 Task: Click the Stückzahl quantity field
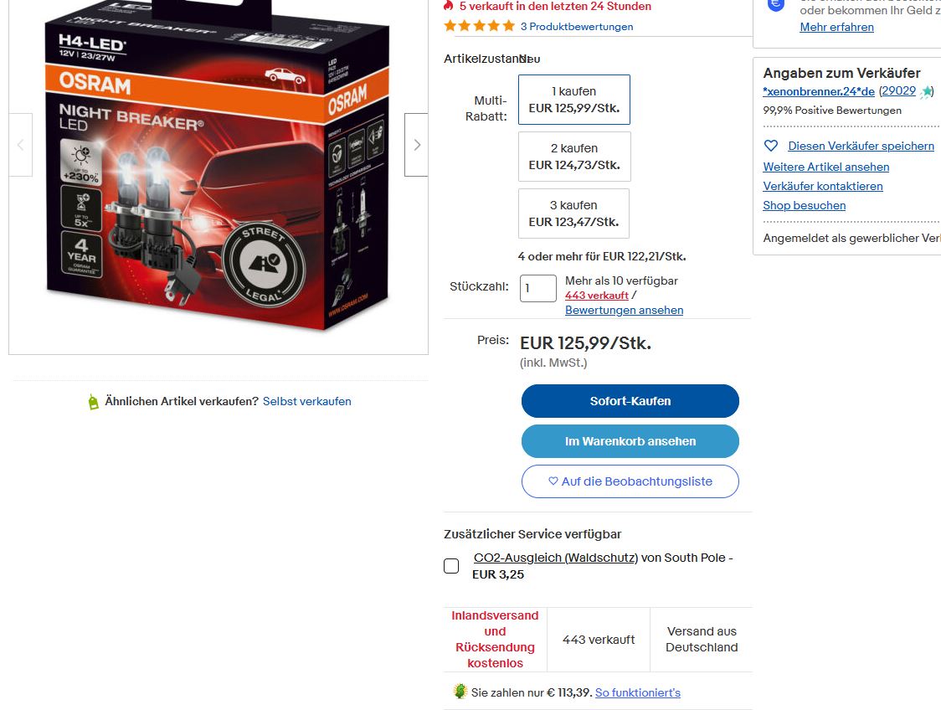click(x=538, y=288)
